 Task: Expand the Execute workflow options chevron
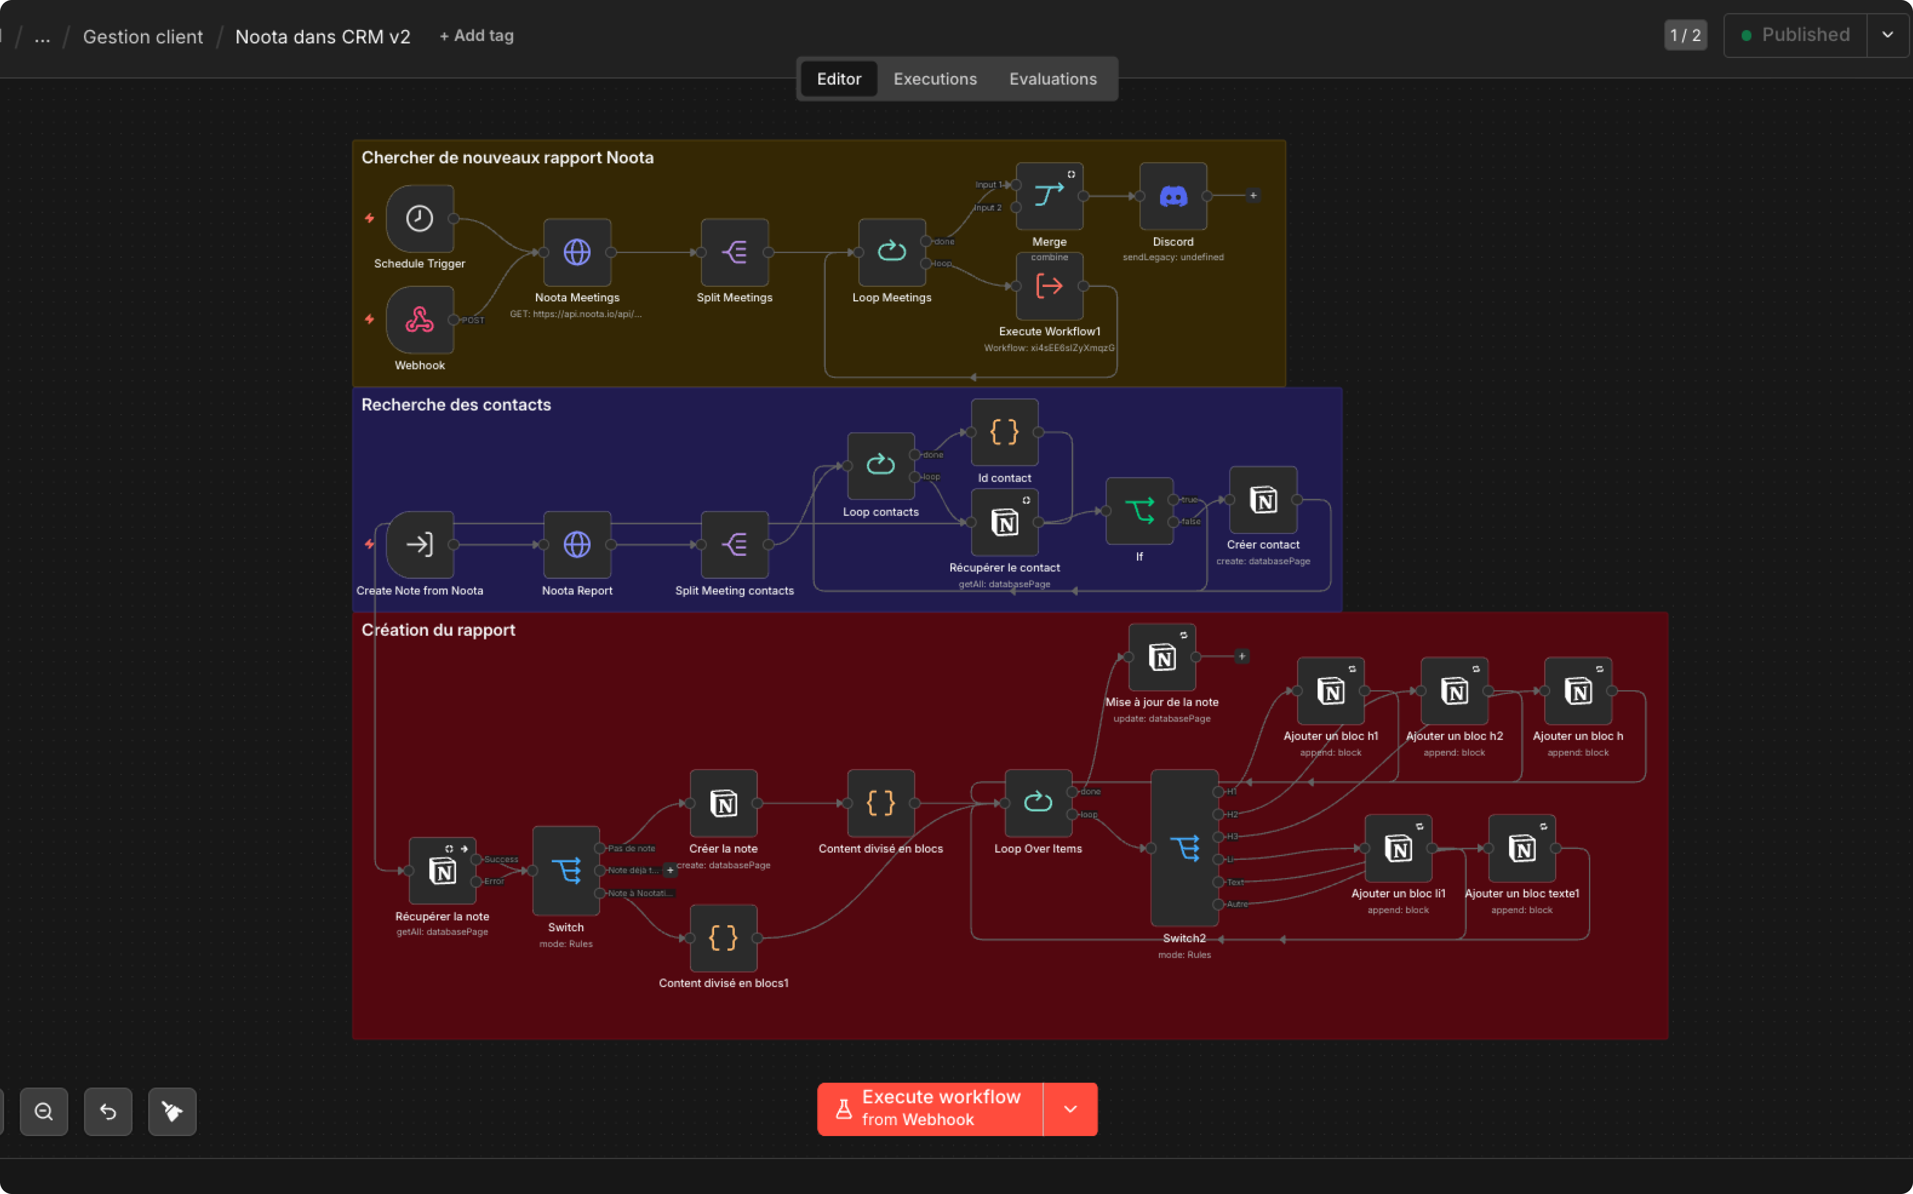pyautogui.click(x=1070, y=1109)
